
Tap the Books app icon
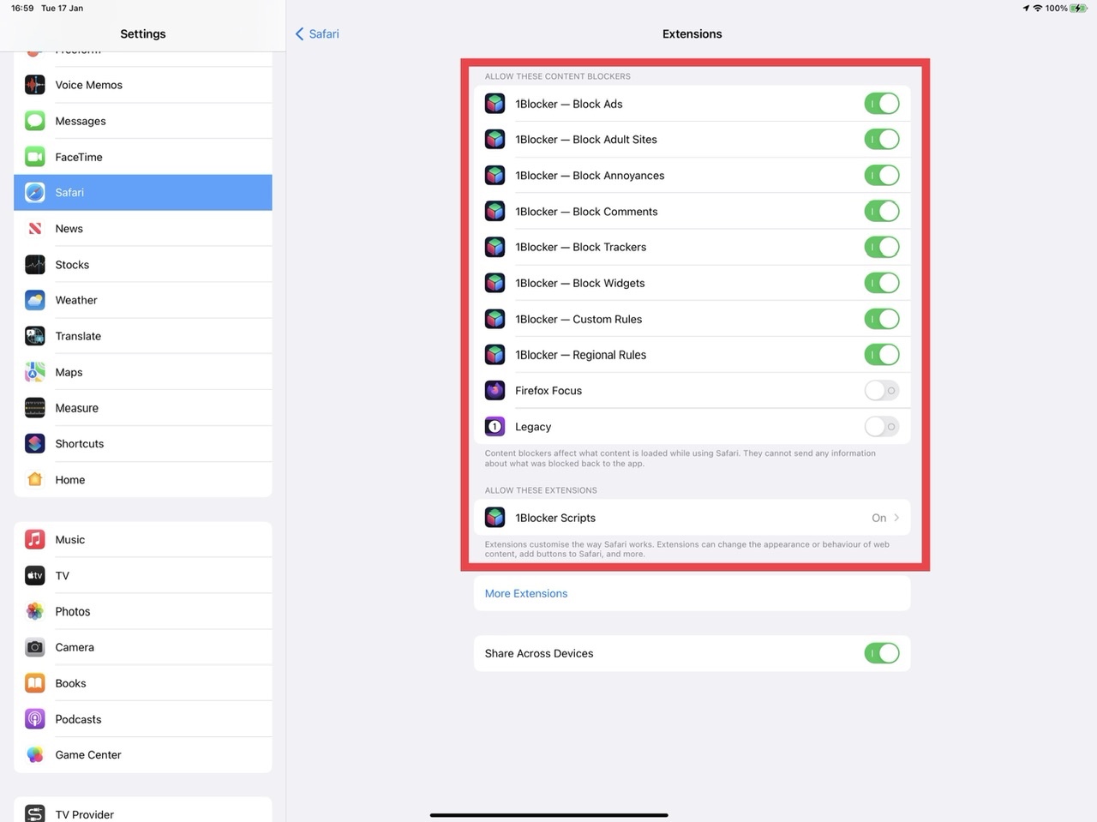(x=35, y=683)
